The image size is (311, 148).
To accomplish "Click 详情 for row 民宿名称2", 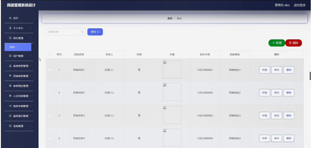I will coord(264,93).
